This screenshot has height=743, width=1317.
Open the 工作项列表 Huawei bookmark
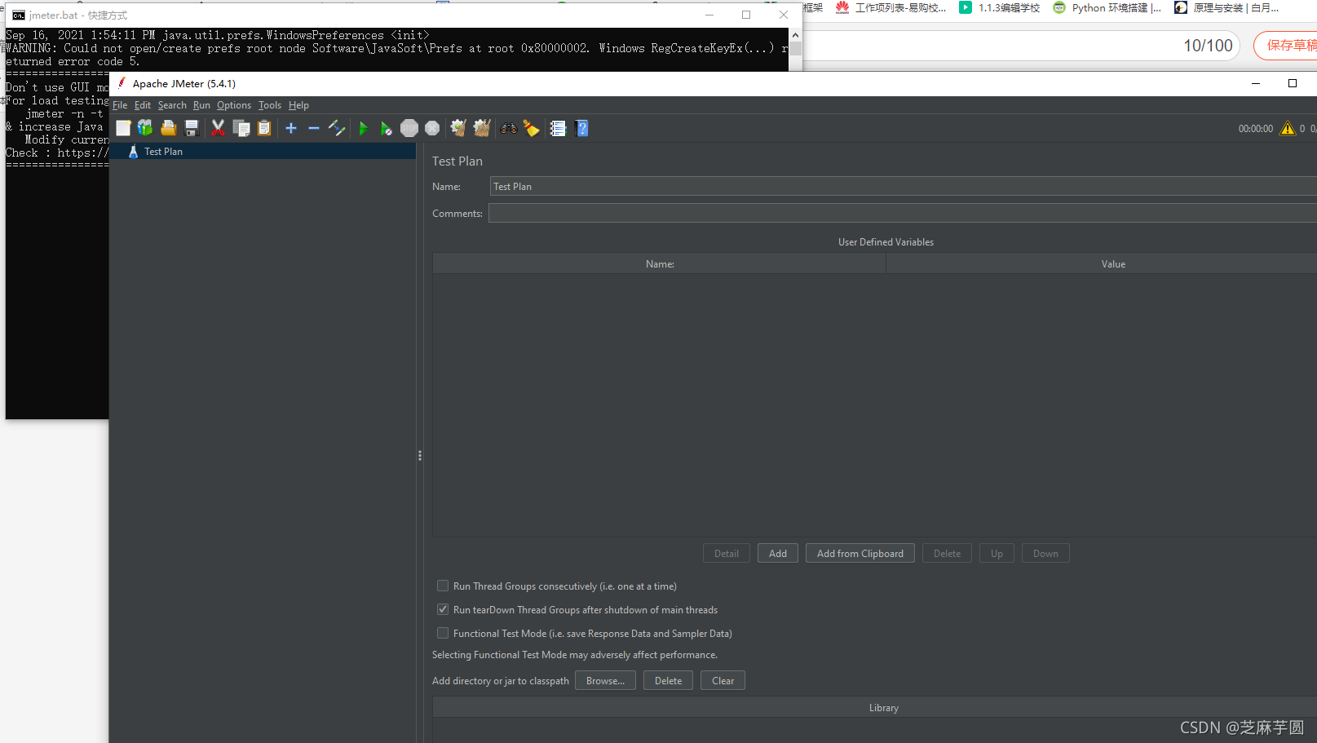(891, 8)
